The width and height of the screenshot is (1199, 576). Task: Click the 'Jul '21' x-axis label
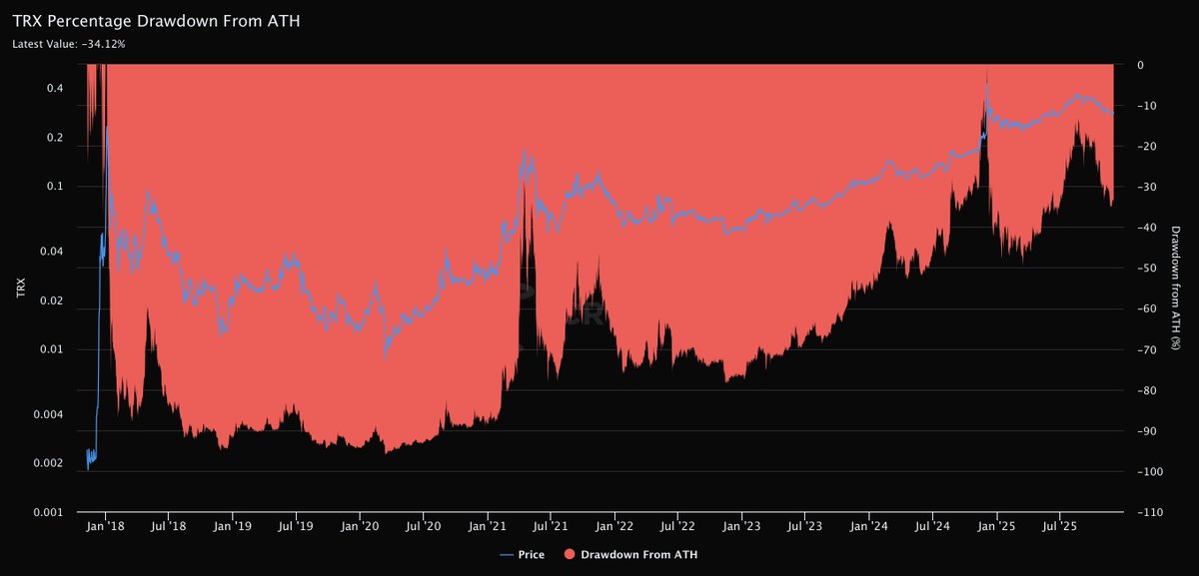pyautogui.click(x=551, y=524)
